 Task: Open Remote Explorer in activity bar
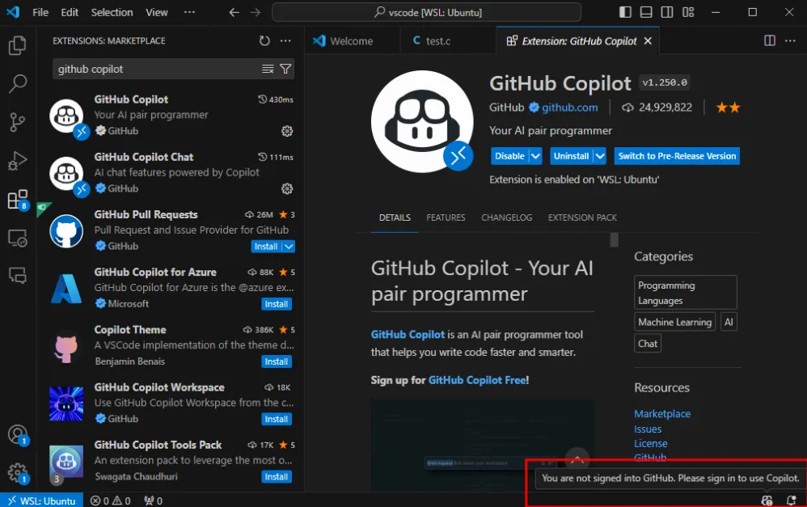point(18,238)
